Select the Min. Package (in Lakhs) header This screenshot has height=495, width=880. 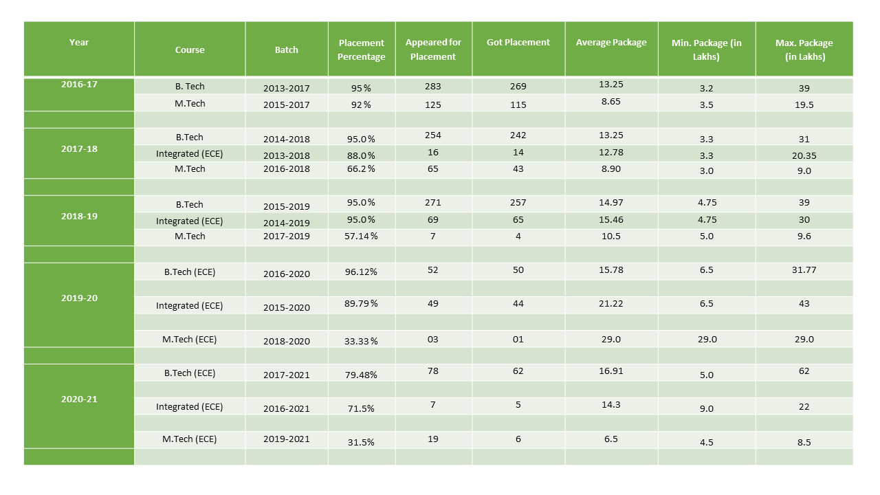(707, 49)
